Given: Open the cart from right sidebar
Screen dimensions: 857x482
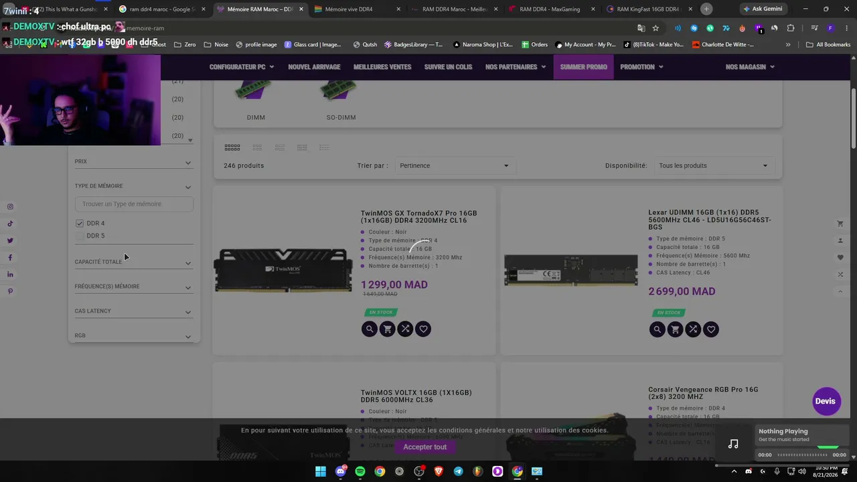Looking at the screenshot, I should tap(840, 224).
